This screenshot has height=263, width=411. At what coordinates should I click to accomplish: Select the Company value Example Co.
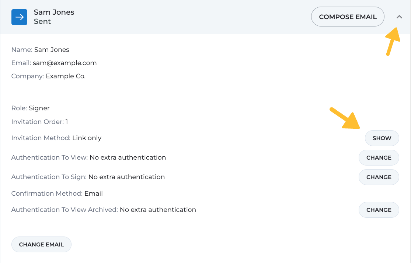(66, 77)
